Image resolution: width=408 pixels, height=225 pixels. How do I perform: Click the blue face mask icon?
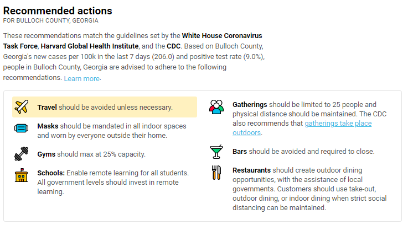point(22,128)
